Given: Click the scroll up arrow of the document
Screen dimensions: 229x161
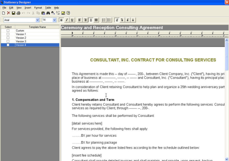Looking at the screenshot, I should point(226,40).
